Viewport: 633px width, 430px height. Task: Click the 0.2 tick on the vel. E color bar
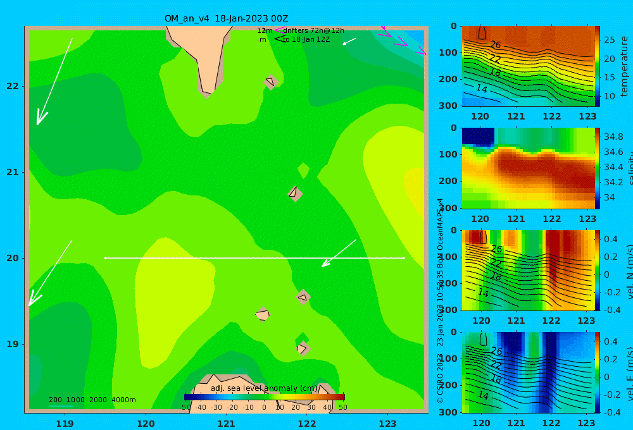[x=611, y=359]
